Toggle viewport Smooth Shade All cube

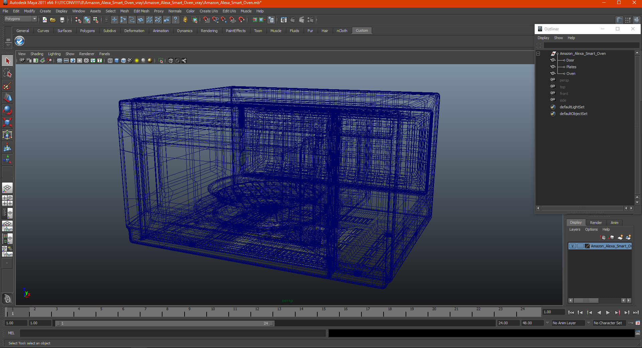click(x=117, y=61)
